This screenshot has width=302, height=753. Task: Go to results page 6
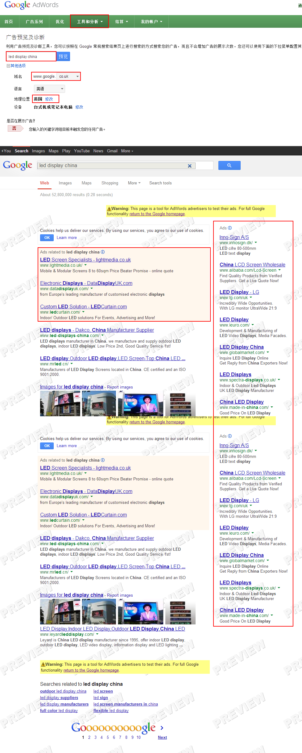point(114,737)
